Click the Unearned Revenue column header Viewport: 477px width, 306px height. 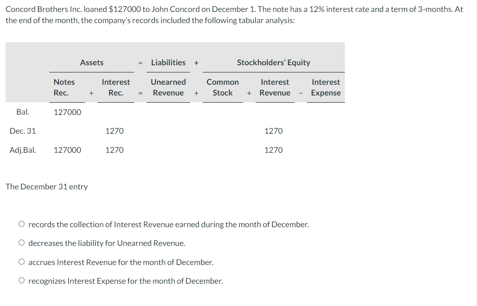pyautogui.click(x=168, y=87)
